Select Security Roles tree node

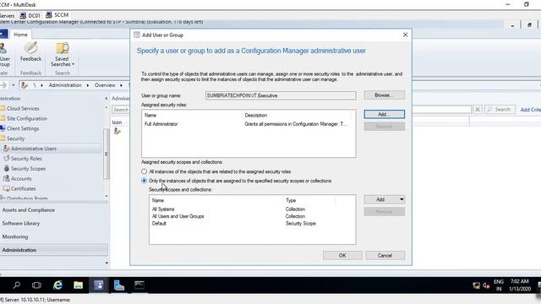(x=26, y=159)
